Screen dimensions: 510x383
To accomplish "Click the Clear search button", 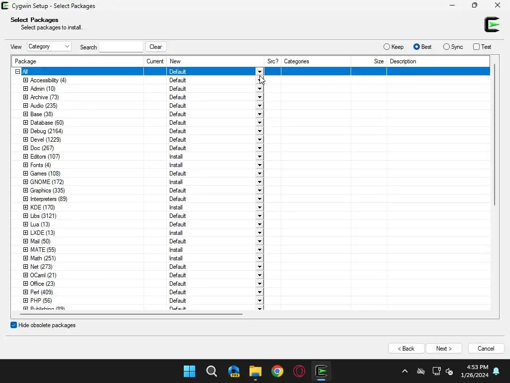I will [x=156, y=46].
